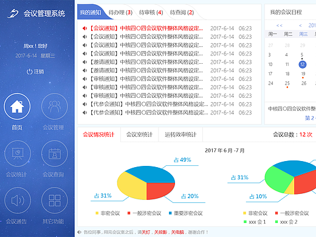
Task: Click the 注销 logout power icon
Action: [x=29, y=72]
